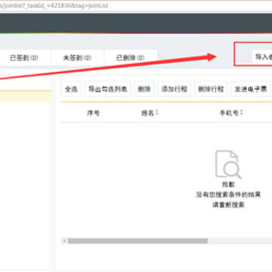Click the 全选 button
This screenshot has width=272, height=272.
pos(71,89)
